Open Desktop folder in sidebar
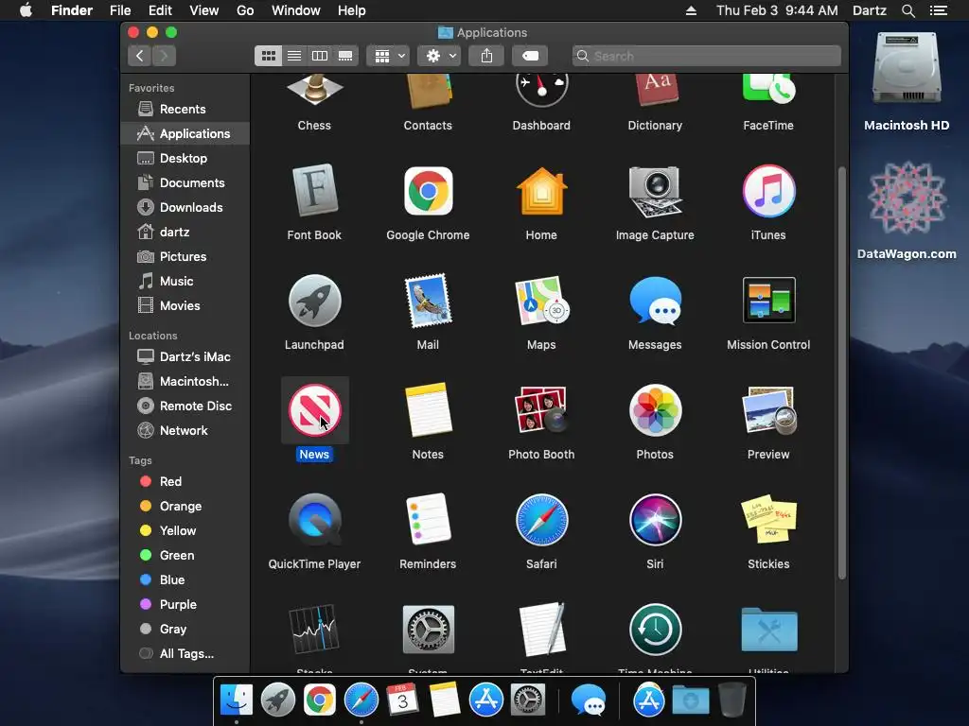Screen dimensions: 969x726 [185, 158]
